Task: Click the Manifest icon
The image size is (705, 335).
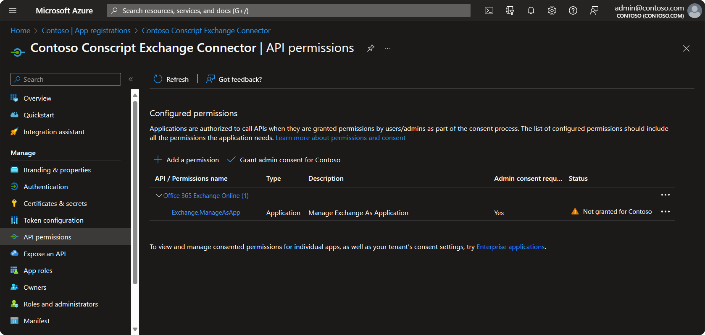Action: click(14, 321)
